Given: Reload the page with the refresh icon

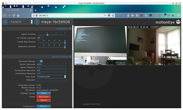Looking at the screenshot, I should tap(14, 15).
